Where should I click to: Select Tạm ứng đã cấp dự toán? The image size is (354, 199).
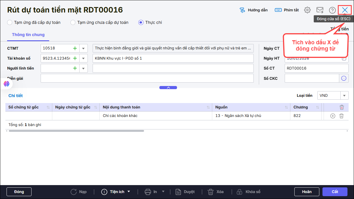[34, 22]
